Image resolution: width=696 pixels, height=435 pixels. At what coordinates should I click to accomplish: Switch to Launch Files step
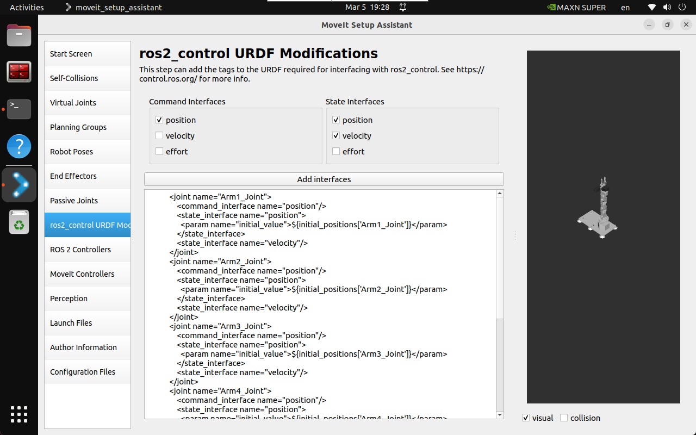(x=88, y=323)
